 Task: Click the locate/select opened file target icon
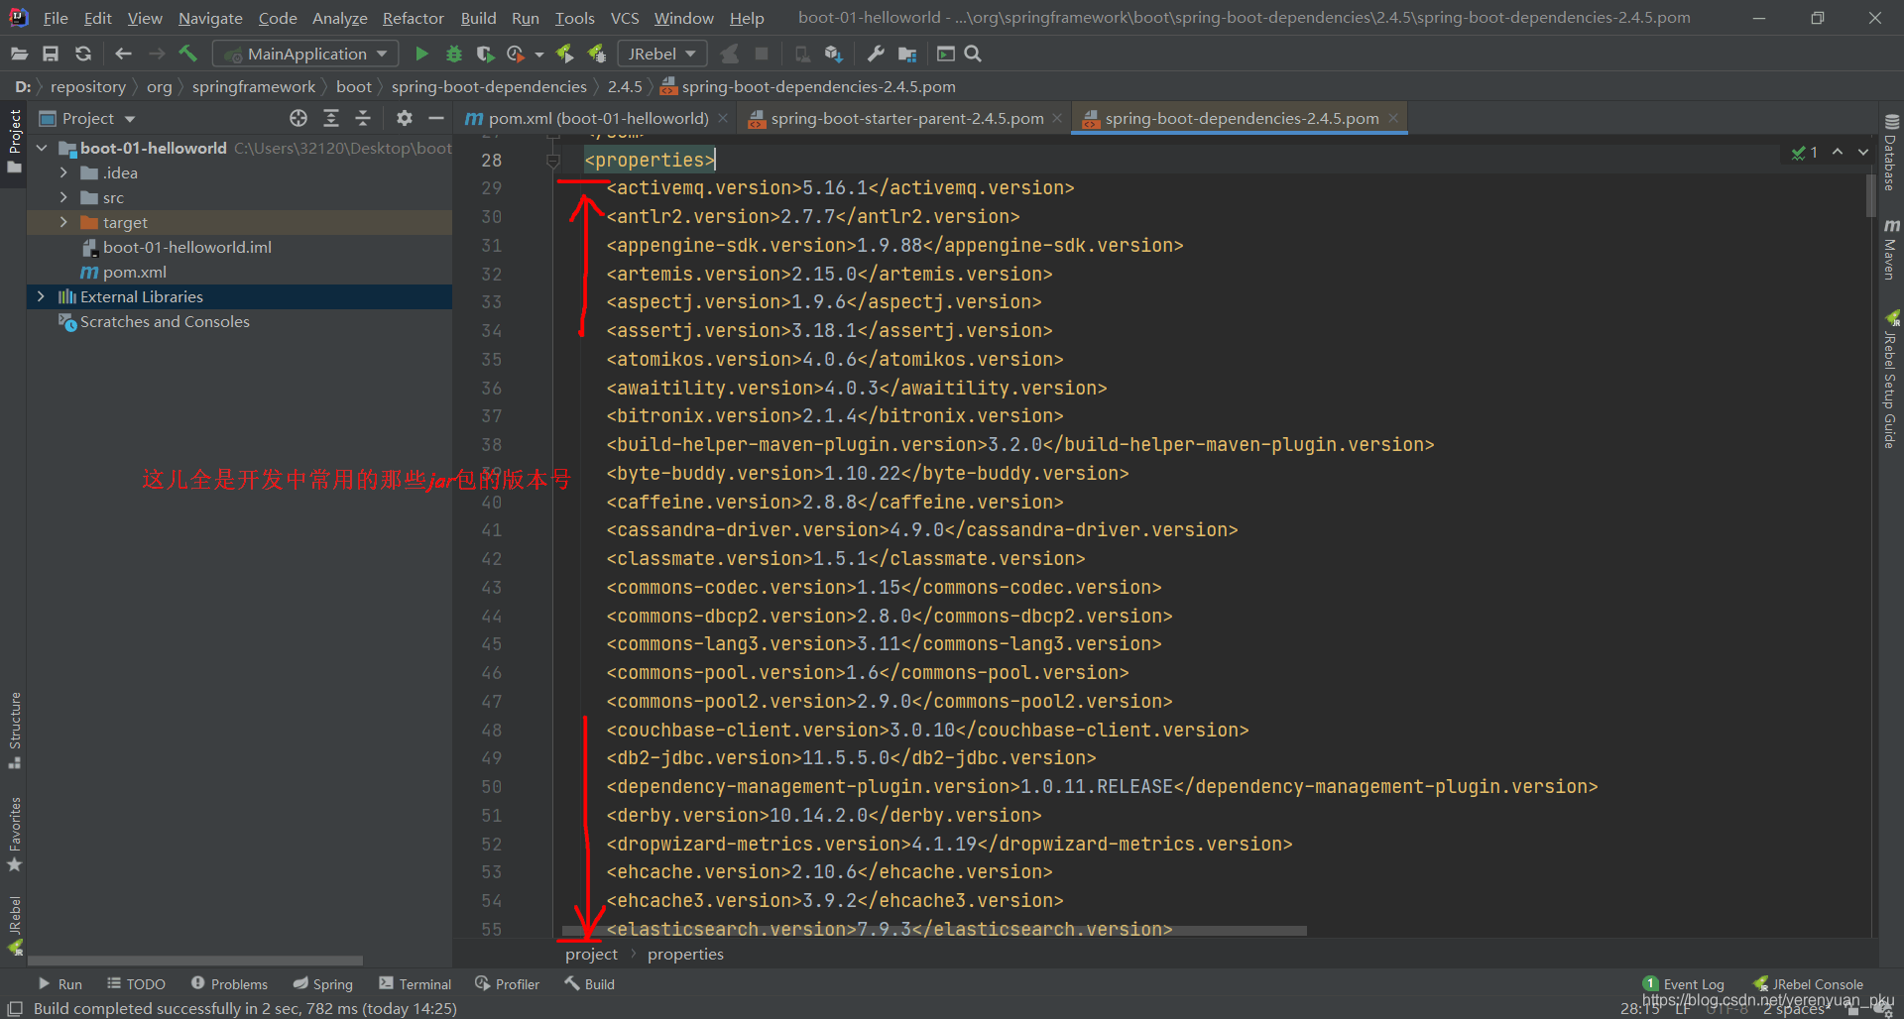tap(298, 118)
